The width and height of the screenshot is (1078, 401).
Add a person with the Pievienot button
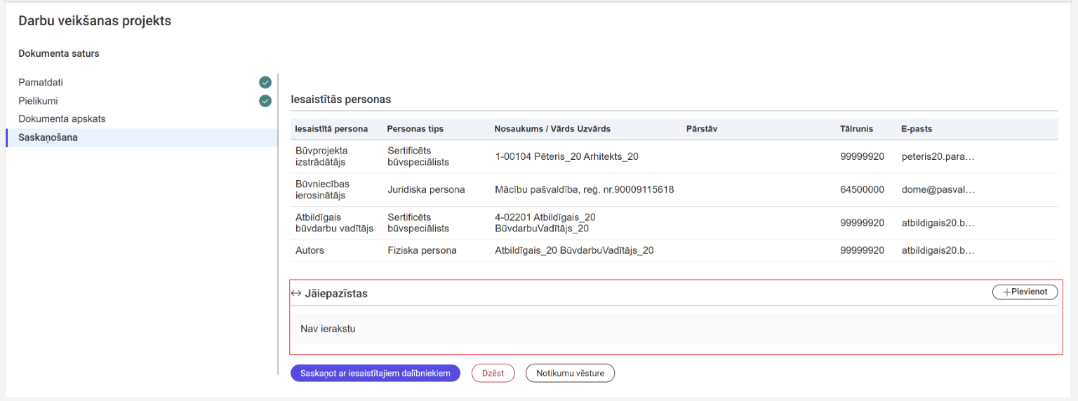pyautogui.click(x=1025, y=292)
